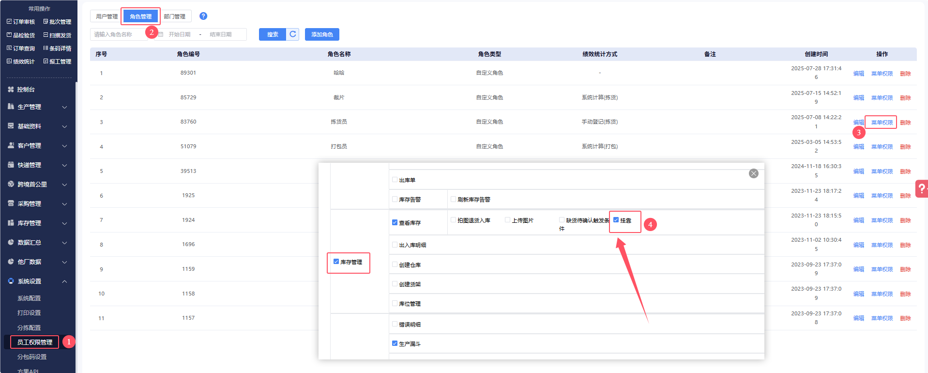The image size is (928, 373).
Task: Close the permissions popup with X icon
Action: tap(753, 173)
